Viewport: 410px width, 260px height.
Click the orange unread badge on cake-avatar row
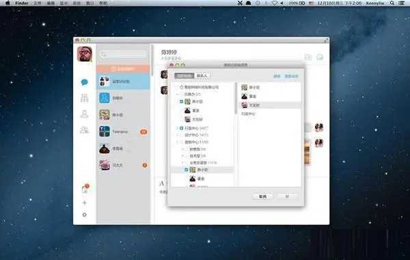coord(145,165)
